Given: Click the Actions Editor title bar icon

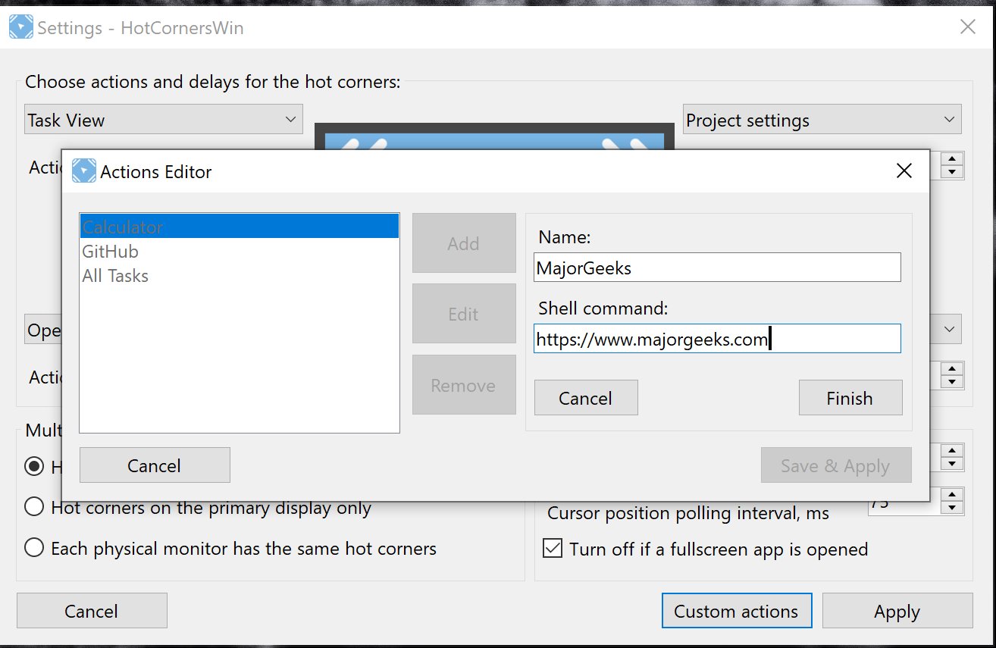Looking at the screenshot, I should point(84,171).
